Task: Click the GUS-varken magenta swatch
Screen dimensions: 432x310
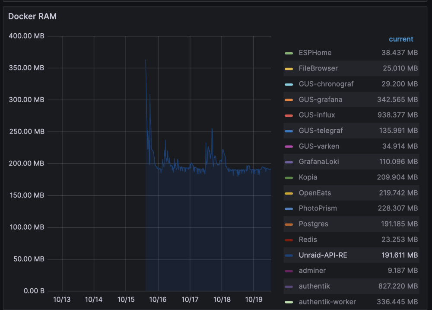Action: click(289, 147)
